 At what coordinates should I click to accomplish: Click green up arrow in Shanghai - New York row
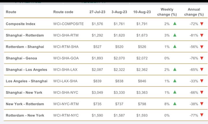[x=175, y=92]
